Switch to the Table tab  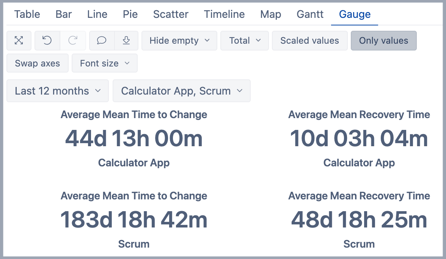pyautogui.click(x=27, y=14)
